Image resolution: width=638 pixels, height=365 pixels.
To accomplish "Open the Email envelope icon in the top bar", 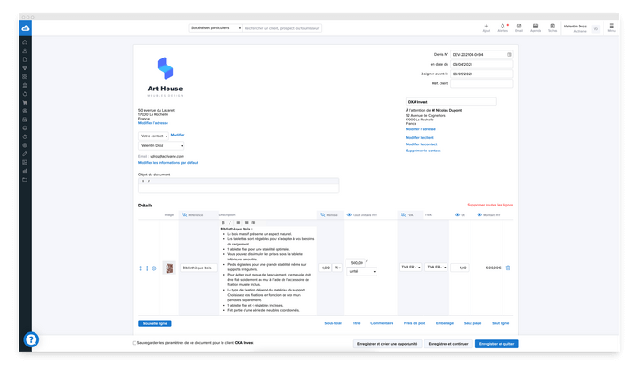I will pyautogui.click(x=518, y=26).
